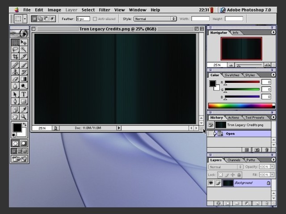
Task: Click the Navigator zoom in button
Action: click(x=267, y=65)
